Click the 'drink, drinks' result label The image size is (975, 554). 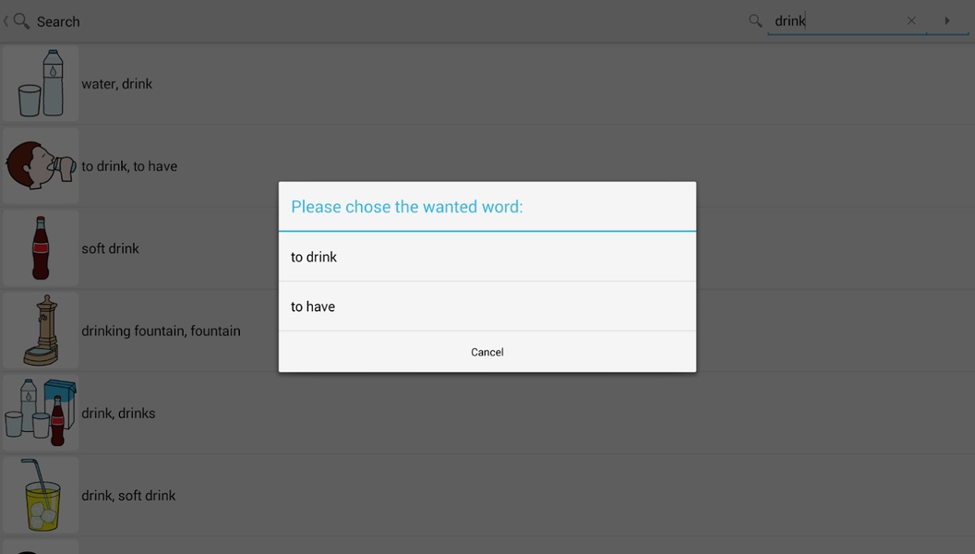click(118, 414)
